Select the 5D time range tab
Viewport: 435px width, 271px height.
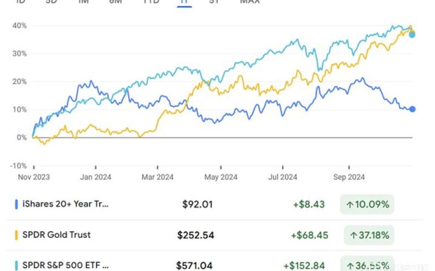pos(51,2)
